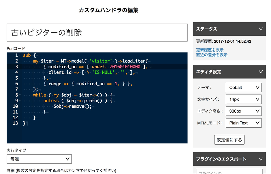This screenshot has width=271, height=174.
Task: Place cursor on the number 201601010000
Action: pos(125,67)
